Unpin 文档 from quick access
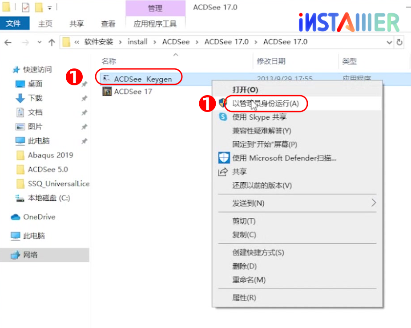The height and width of the screenshot is (328, 411). point(84,112)
